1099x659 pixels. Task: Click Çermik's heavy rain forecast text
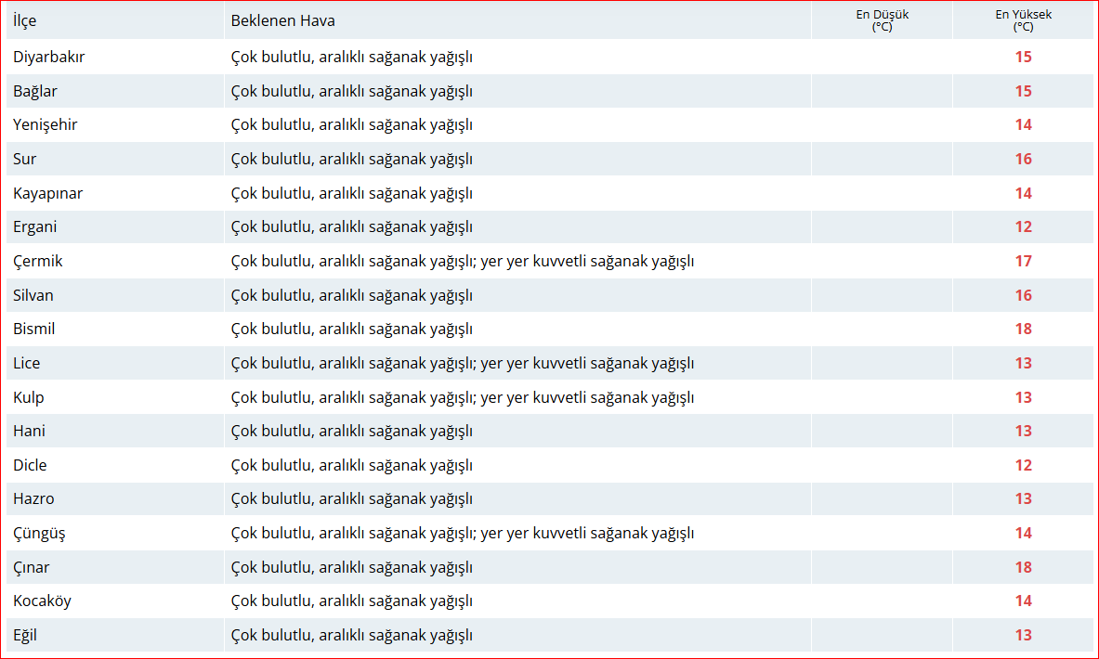coord(462,261)
